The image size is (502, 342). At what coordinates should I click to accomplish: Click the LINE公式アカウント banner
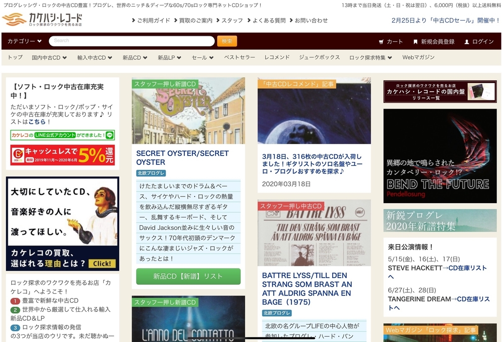tap(63, 135)
